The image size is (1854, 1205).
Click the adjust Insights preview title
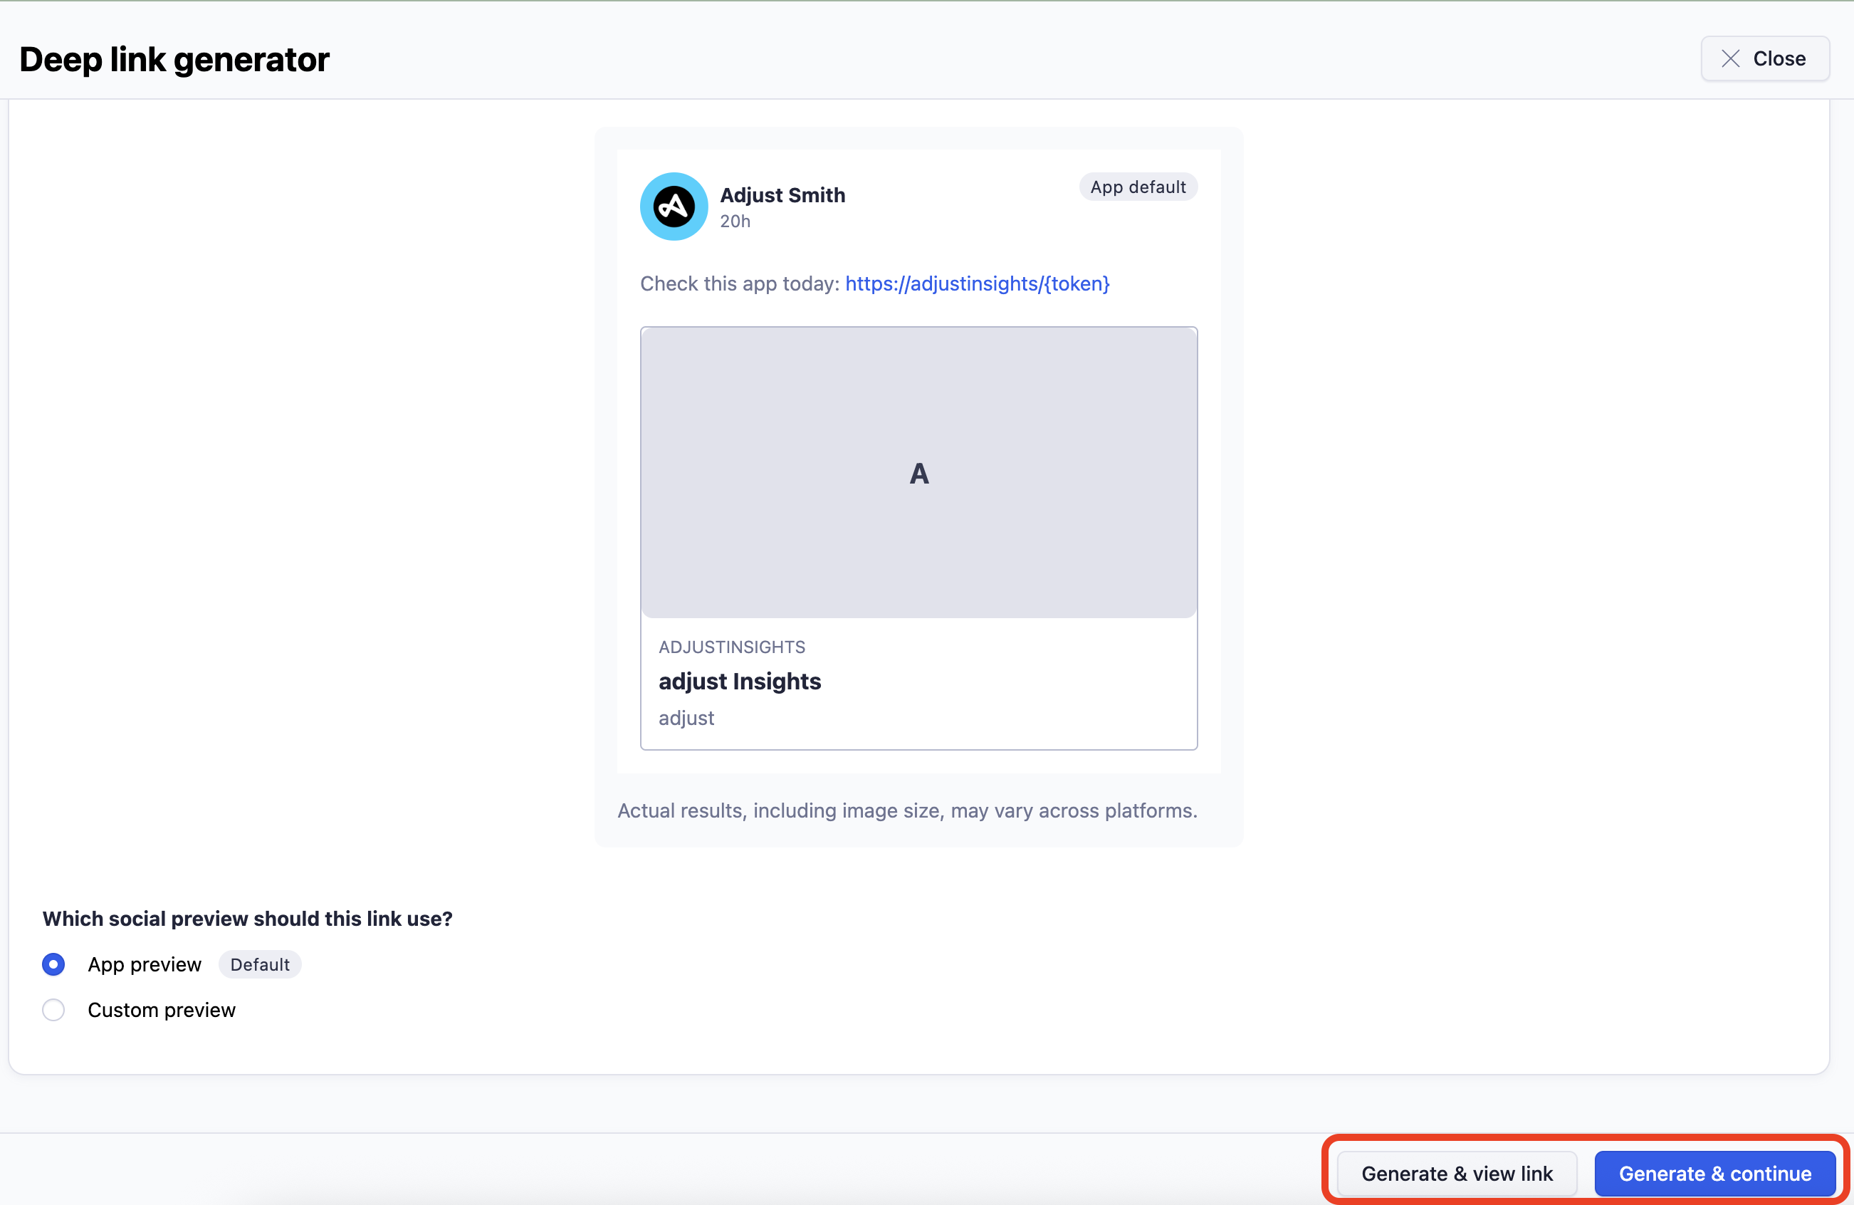739,682
